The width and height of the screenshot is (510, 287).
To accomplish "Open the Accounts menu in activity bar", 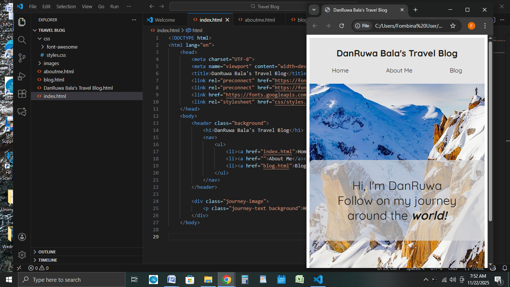I will [22, 237].
